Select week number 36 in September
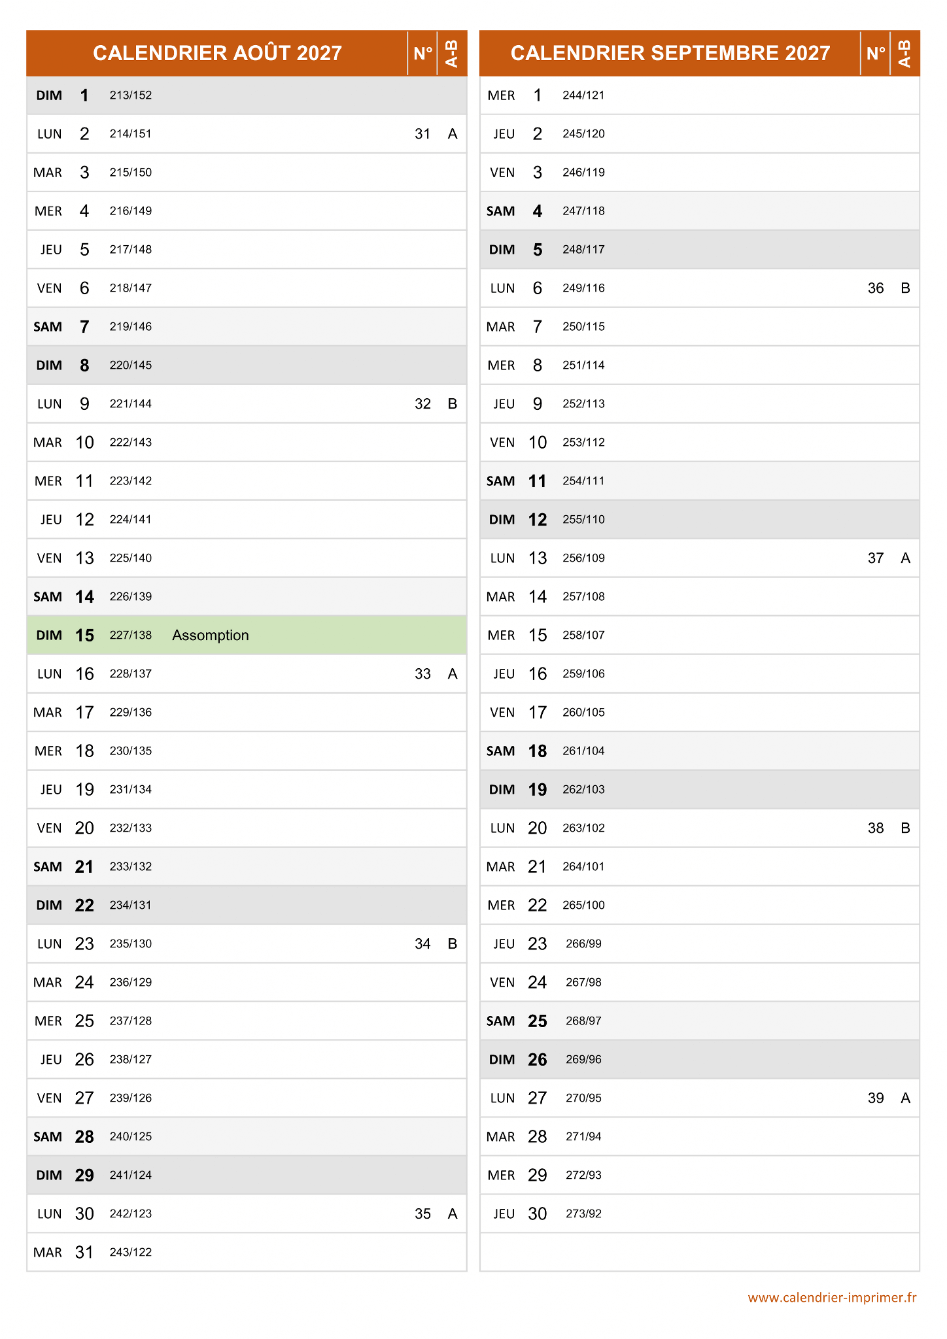The height and width of the screenshot is (1339, 947). click(x=875, y=288)
